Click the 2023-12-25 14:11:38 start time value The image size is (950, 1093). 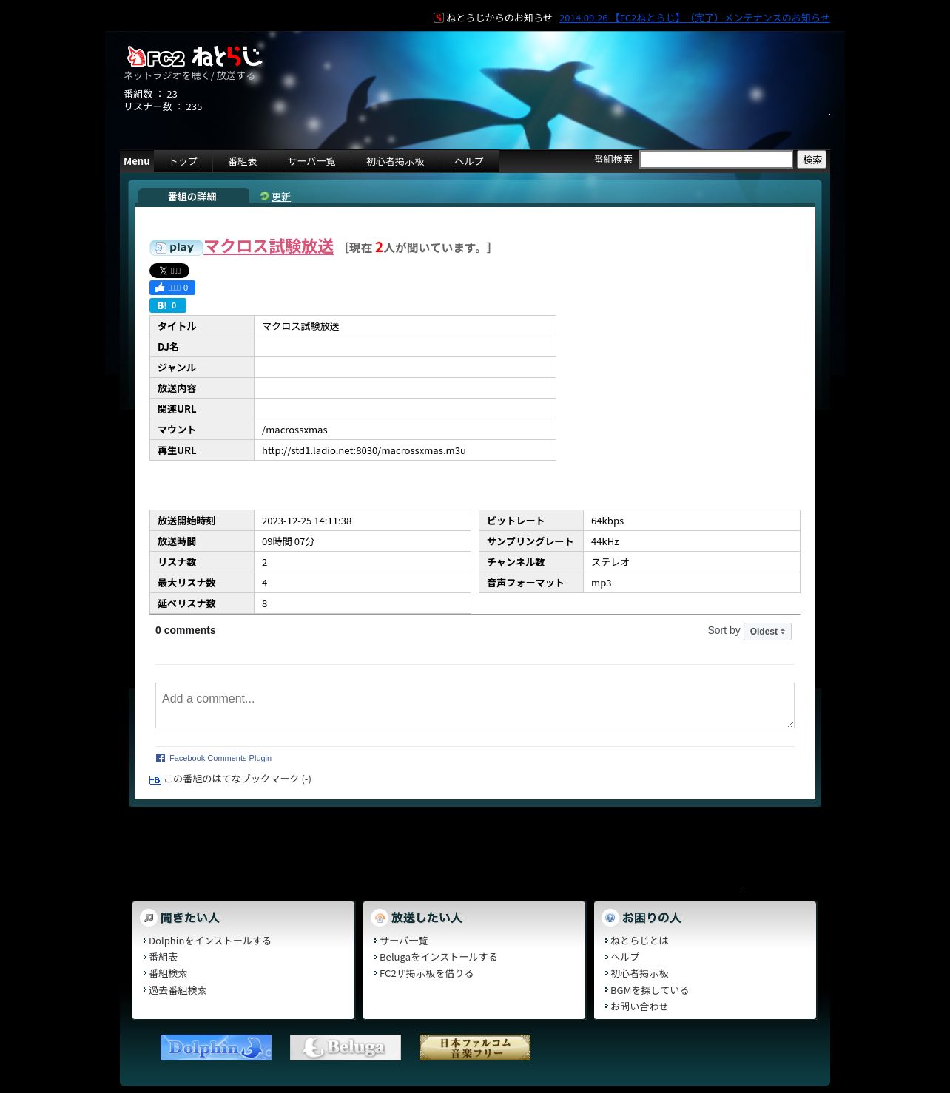pos(306,521)
